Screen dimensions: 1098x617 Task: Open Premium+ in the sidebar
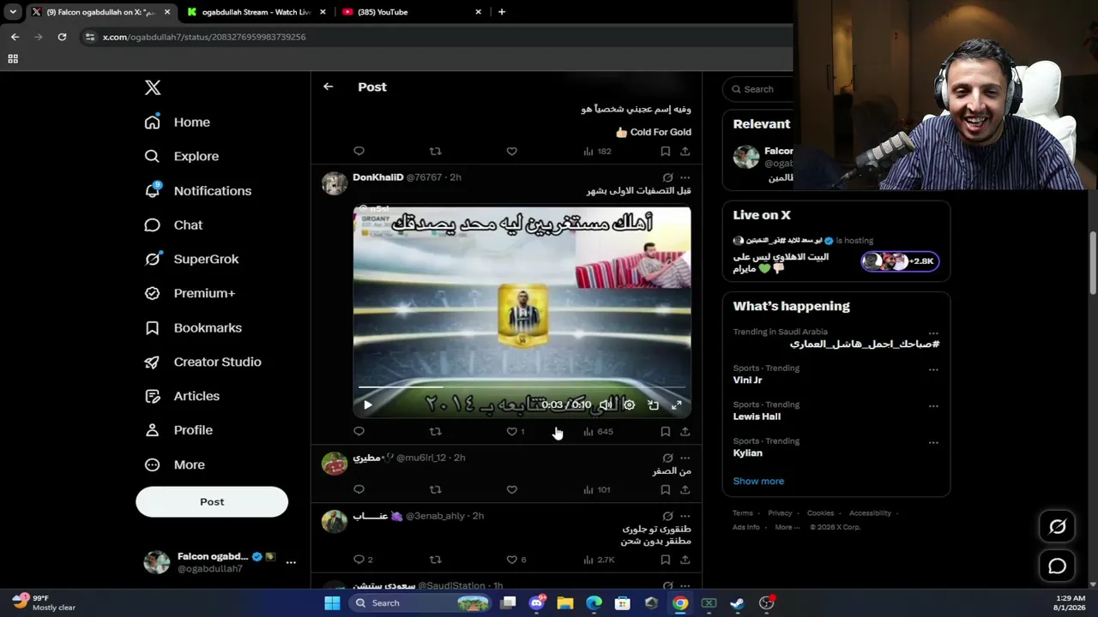190,293
